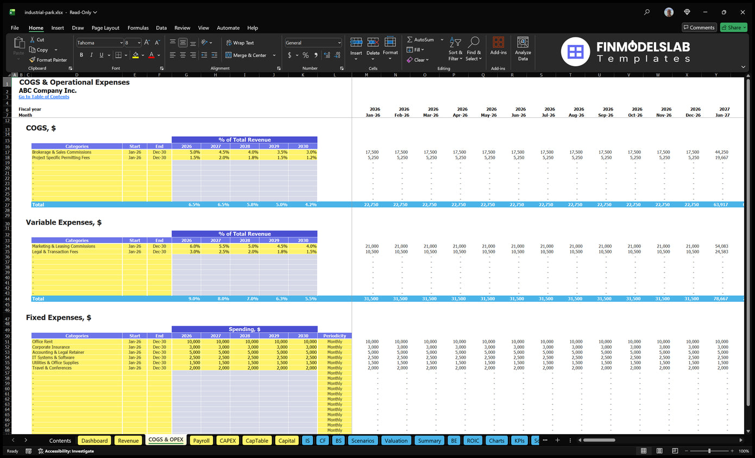The image size is (755, 458).
Task: Expand the AutoSum dropdown arrow
Action: [x=442, y=40]
